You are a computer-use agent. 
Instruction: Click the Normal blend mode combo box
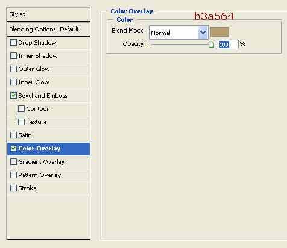click(178, 33)
